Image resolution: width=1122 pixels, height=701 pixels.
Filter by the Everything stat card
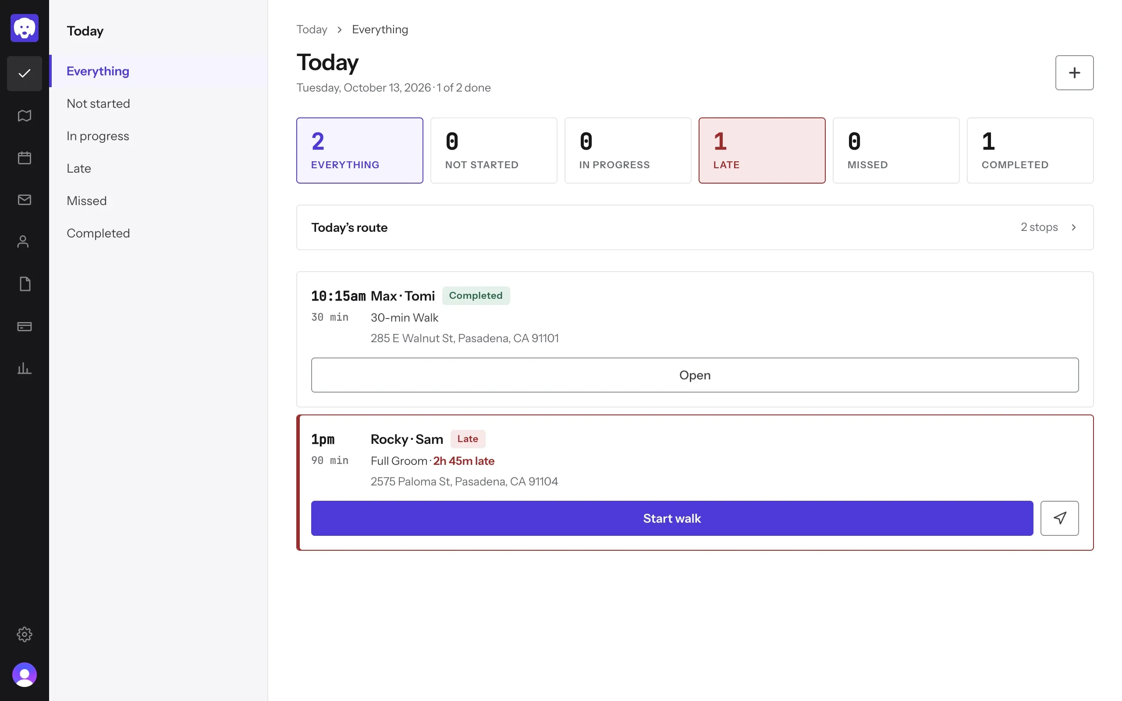click(360, 150)
